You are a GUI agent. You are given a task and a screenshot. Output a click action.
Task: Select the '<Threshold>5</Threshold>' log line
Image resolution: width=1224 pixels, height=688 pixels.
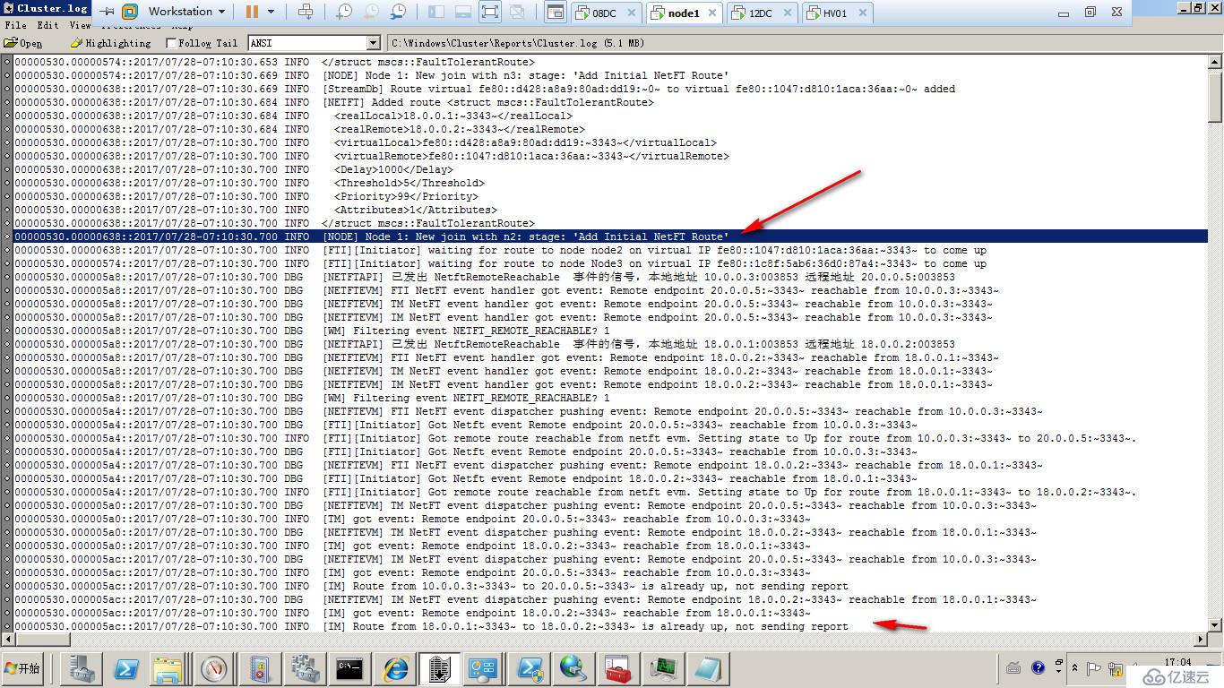pos(609,183)
